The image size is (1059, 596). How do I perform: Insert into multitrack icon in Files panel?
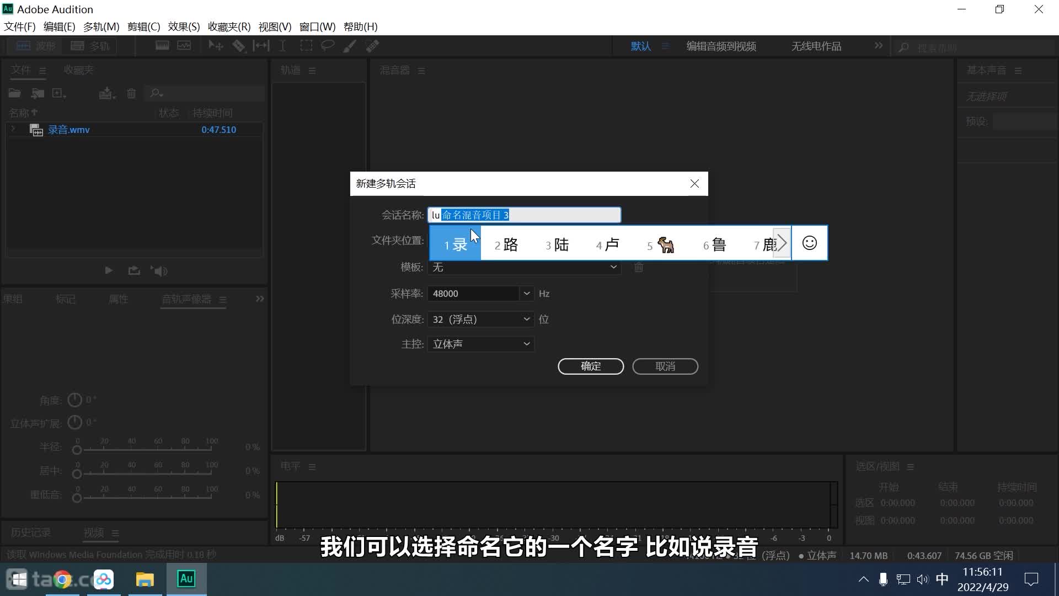(107, 93)
